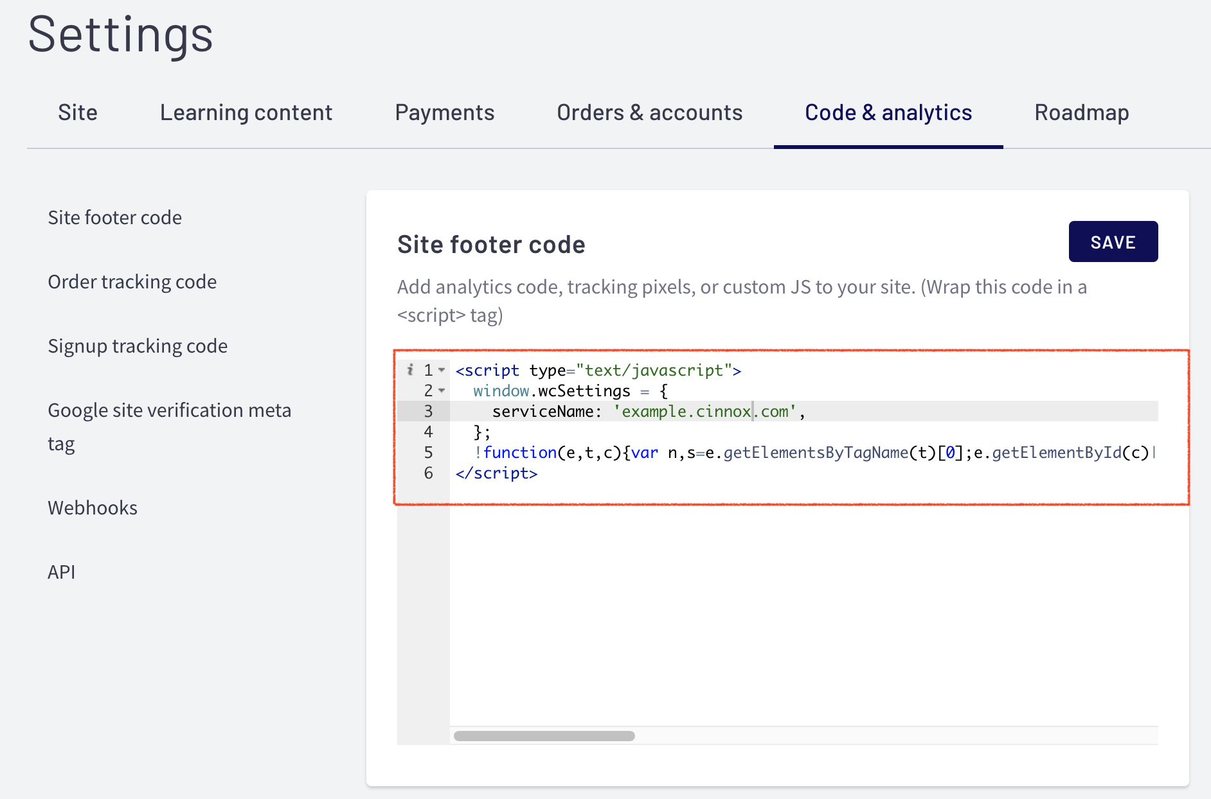Click the closing </script> tag line
The image size is (1211, 799).
coord(496,473)
